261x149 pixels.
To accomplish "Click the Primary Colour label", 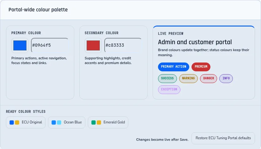I will 26,33.
